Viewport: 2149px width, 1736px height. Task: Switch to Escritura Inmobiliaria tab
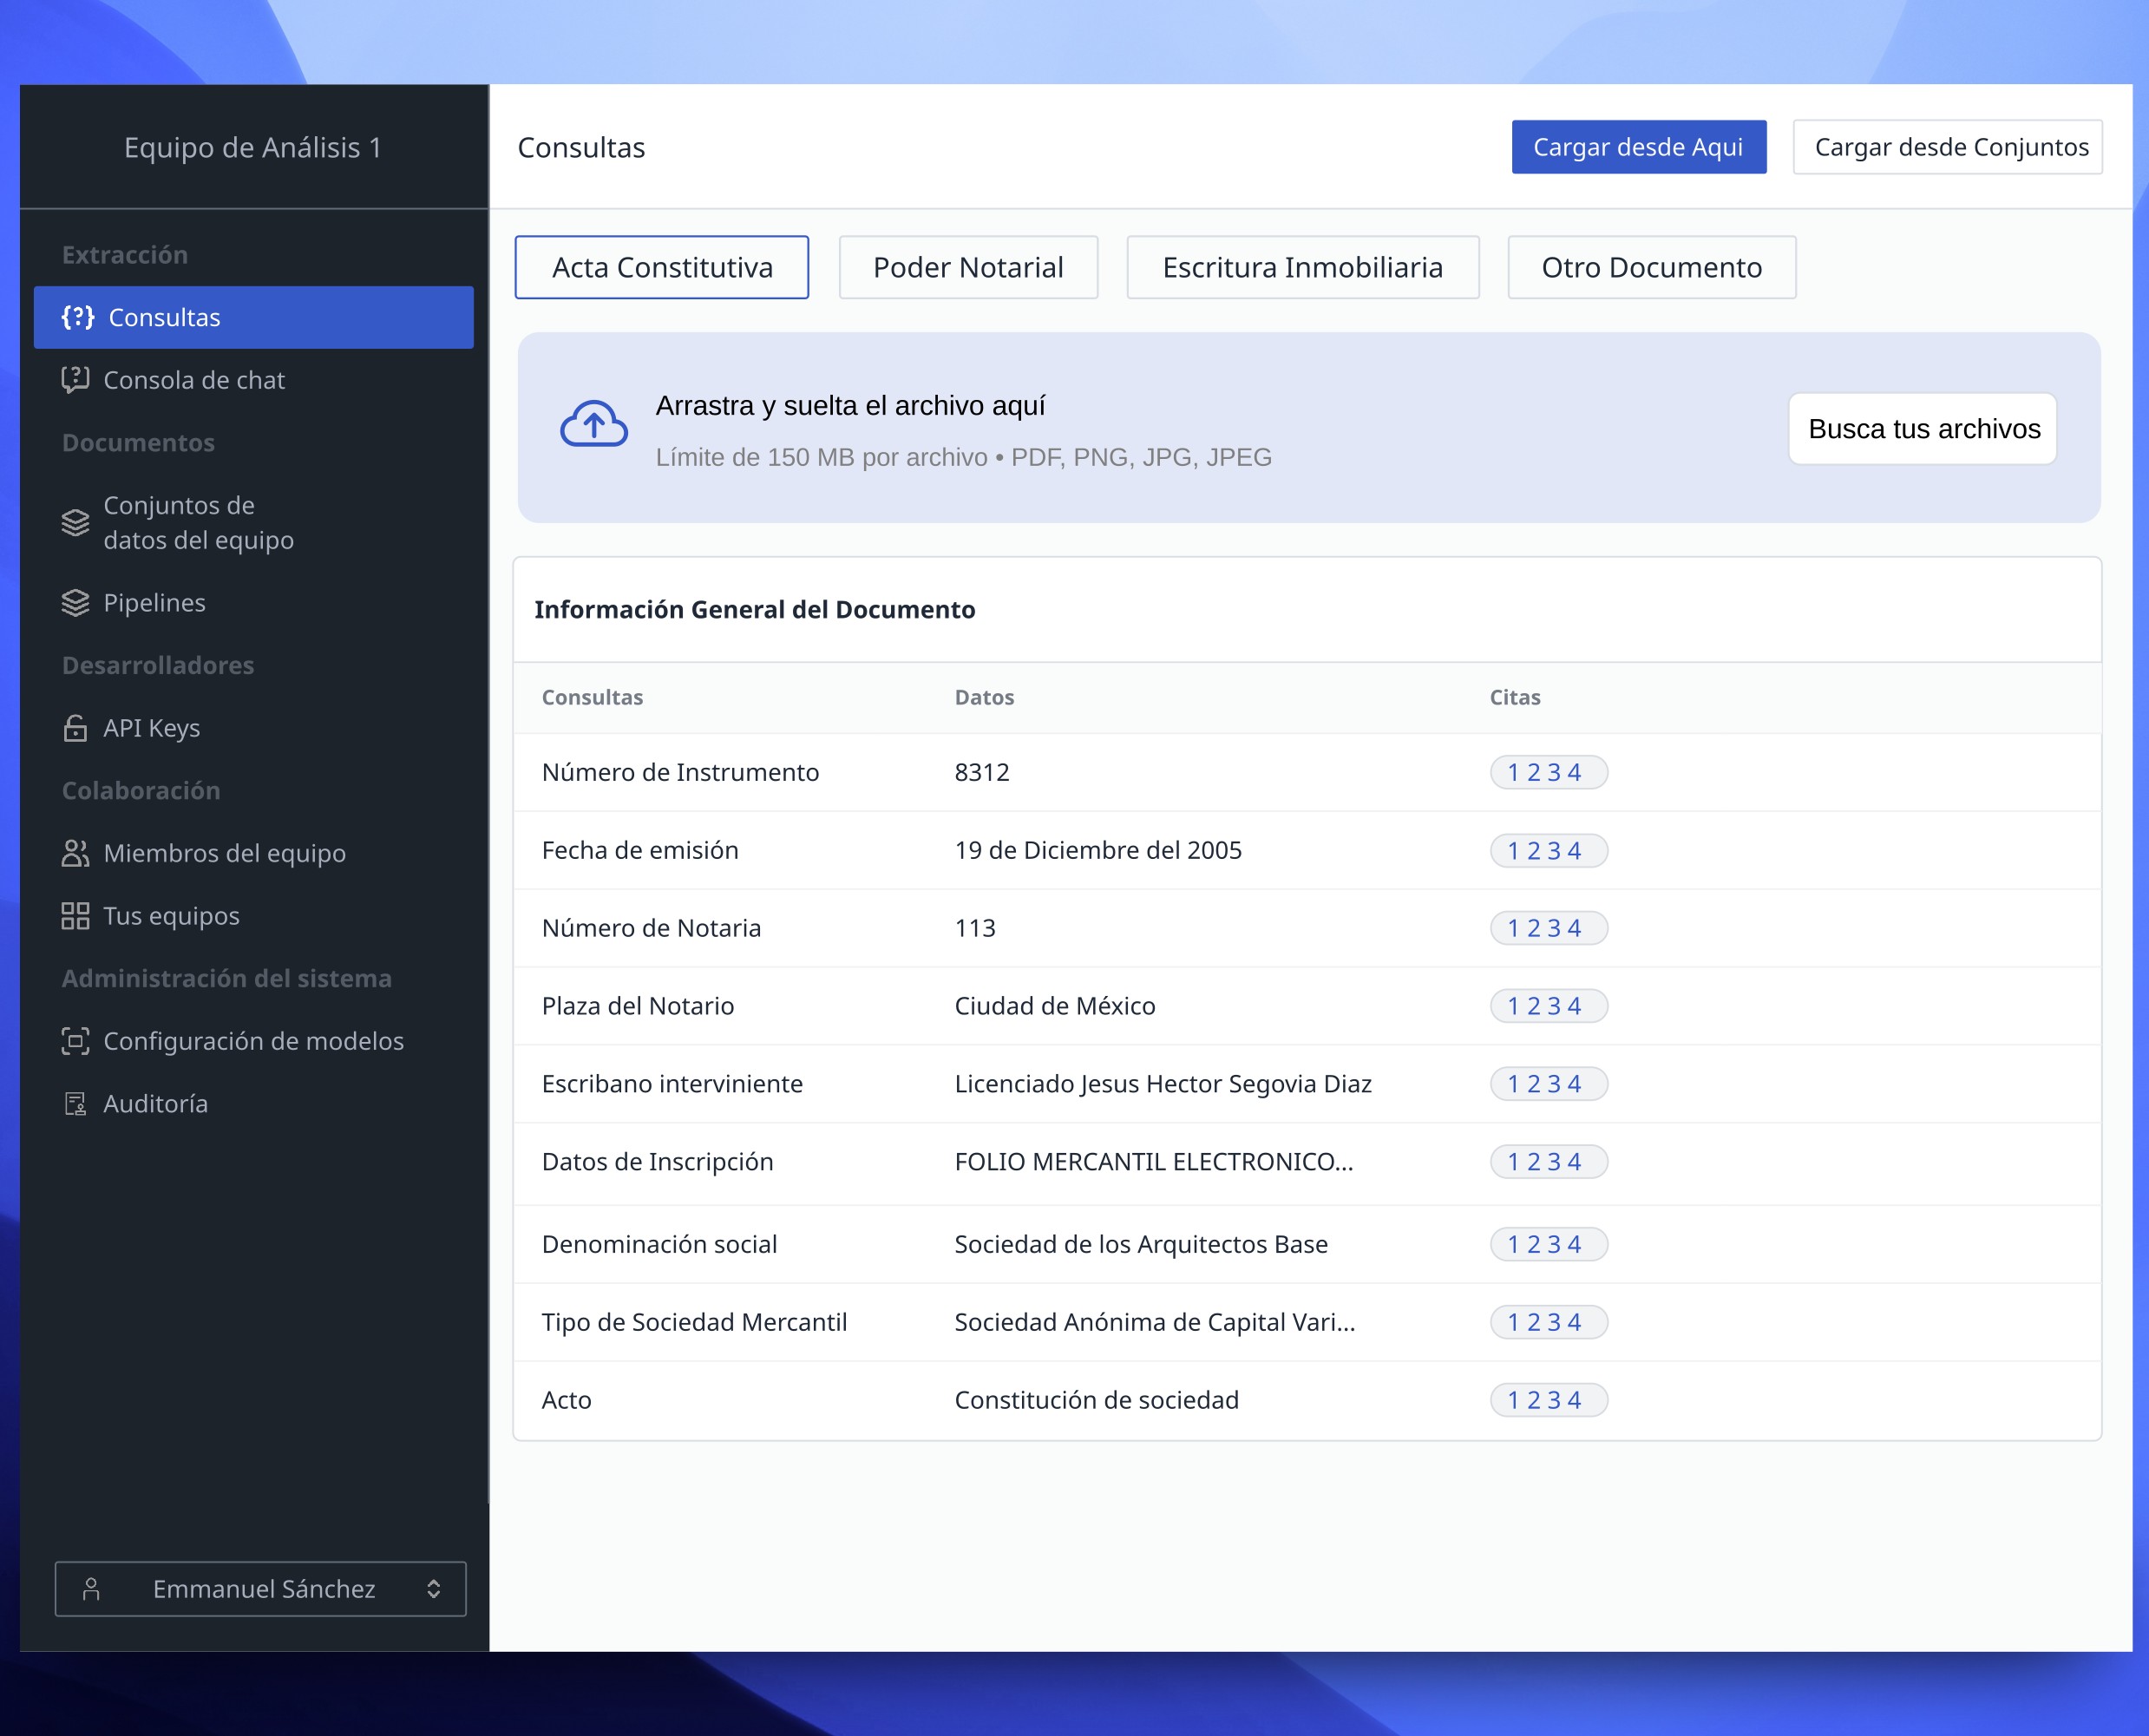(1303, 267)
